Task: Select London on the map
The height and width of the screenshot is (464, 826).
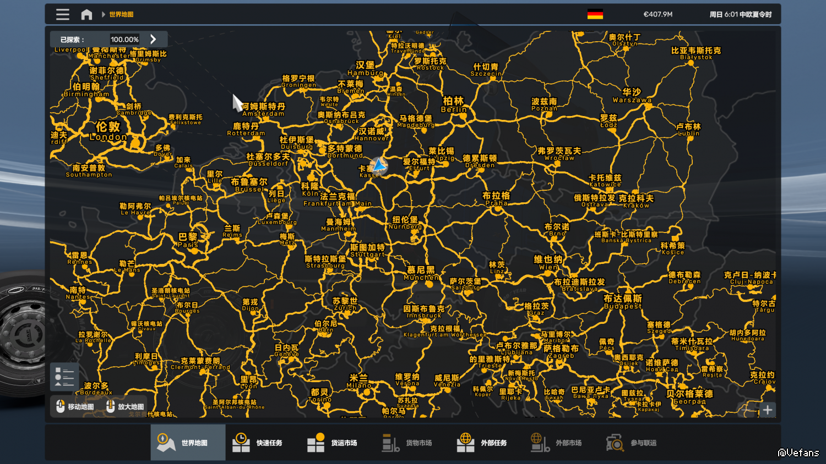Action: coord(108,131)
